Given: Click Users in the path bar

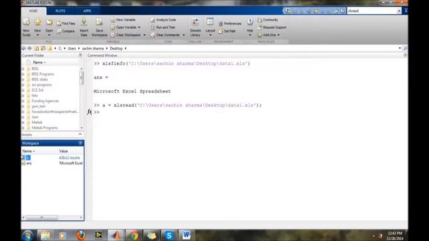Looking at the screenshot, I should coord(72,48).
